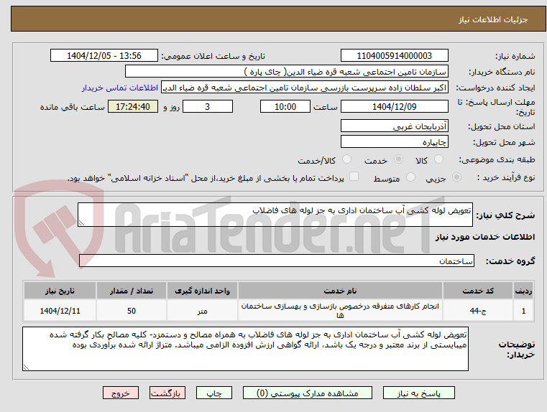Toggle the اسناد خزانه اسلامی payment checkbox

354,177
